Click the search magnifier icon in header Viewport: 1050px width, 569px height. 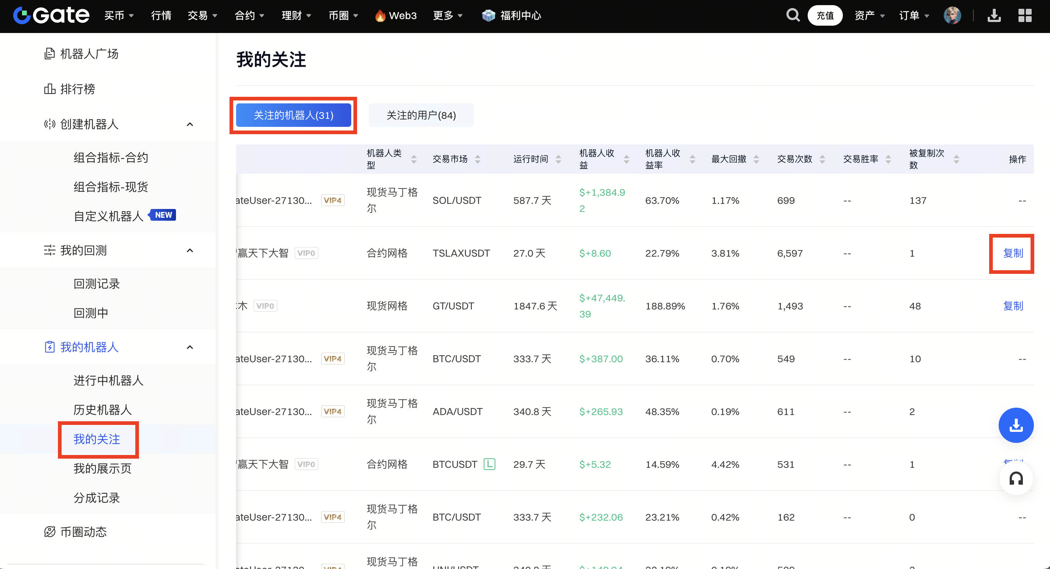pos(792,15)
